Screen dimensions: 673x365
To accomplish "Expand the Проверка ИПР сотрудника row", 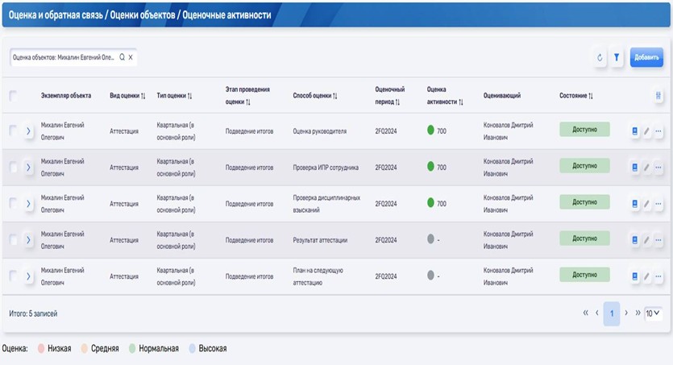I will pyautogui.click(x=27, y=167).
